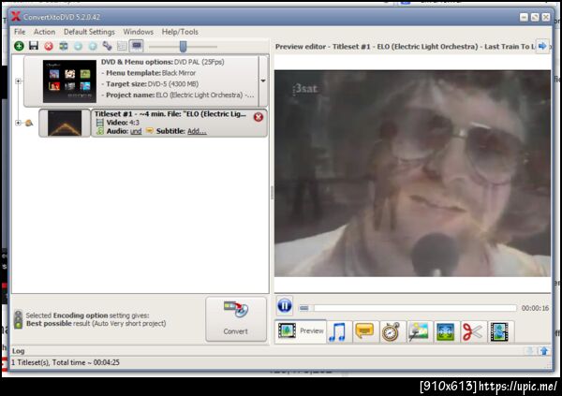The height and width of the screenshot is (396, 562).
Task: Click the green Add file plus icon
Action: [19, 46]
